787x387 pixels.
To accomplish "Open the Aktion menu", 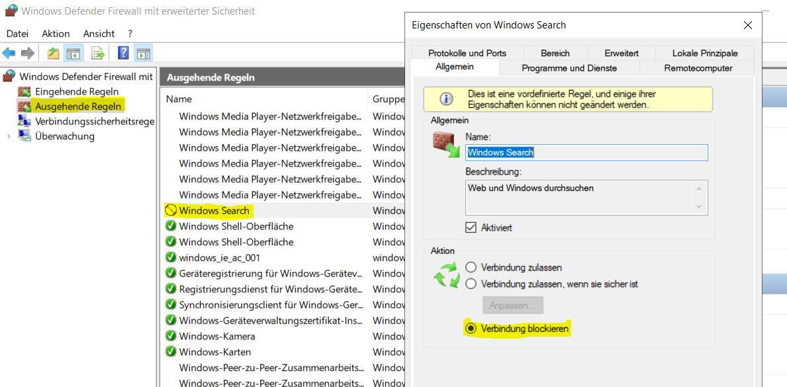I will click(56, 34).
